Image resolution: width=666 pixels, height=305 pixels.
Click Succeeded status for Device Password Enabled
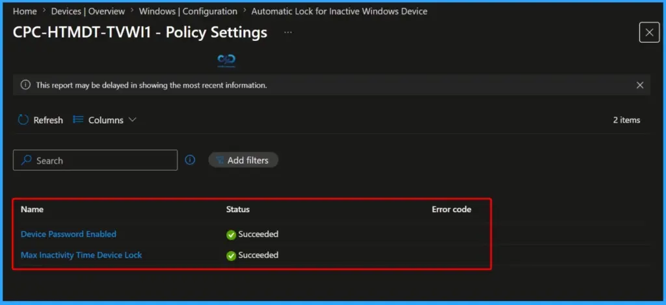258,234
